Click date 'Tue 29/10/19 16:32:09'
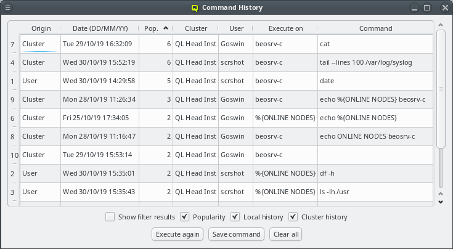This screenshot has width=453, height=249. click(x=100, y=44)
